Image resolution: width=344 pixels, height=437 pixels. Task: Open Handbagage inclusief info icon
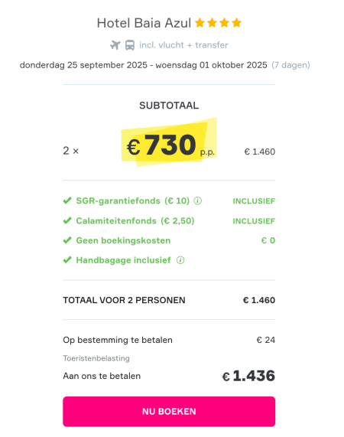[180, 260]
